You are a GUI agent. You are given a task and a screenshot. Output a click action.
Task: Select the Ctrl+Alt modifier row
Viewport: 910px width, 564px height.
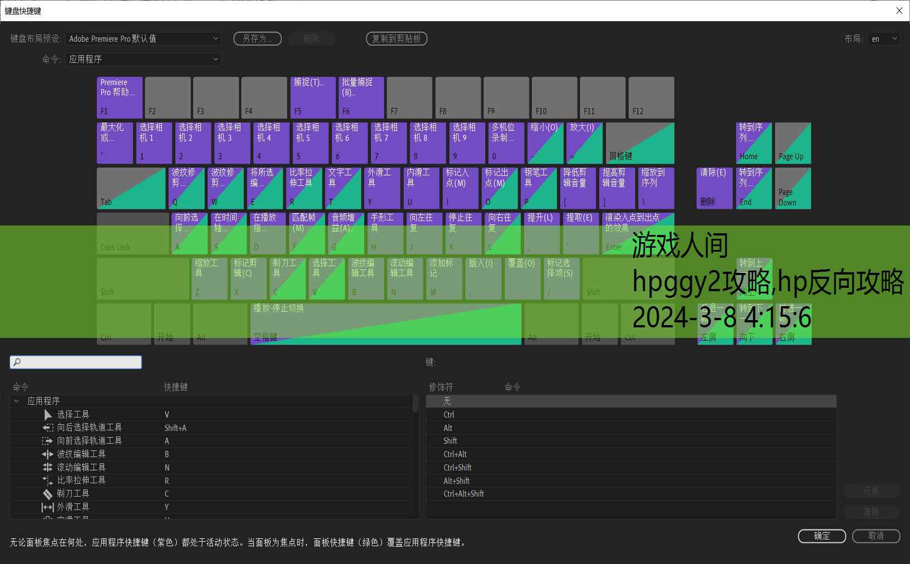click(631, 454)
